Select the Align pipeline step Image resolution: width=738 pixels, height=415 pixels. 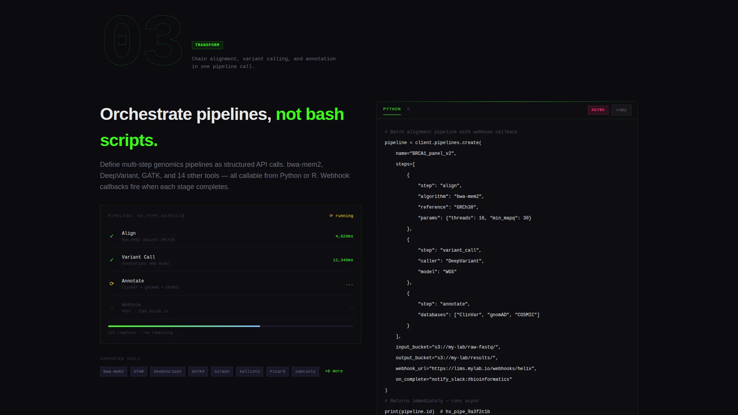pyautogui.click(x=231, y=236)
